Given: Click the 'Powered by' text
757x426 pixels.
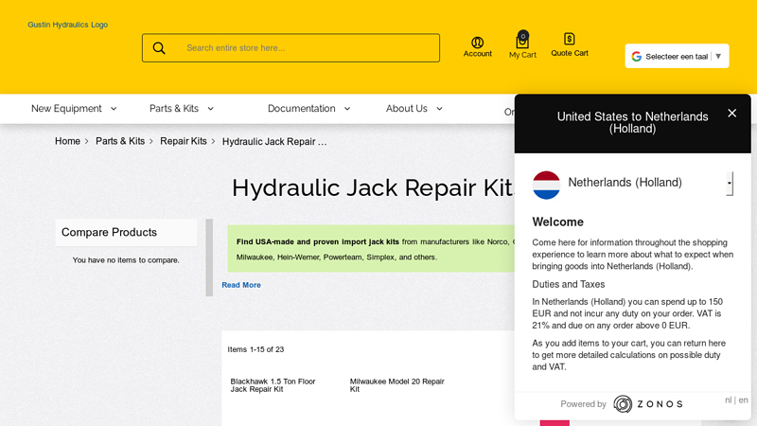Looking at the screenshot, I should pos(583,404).
